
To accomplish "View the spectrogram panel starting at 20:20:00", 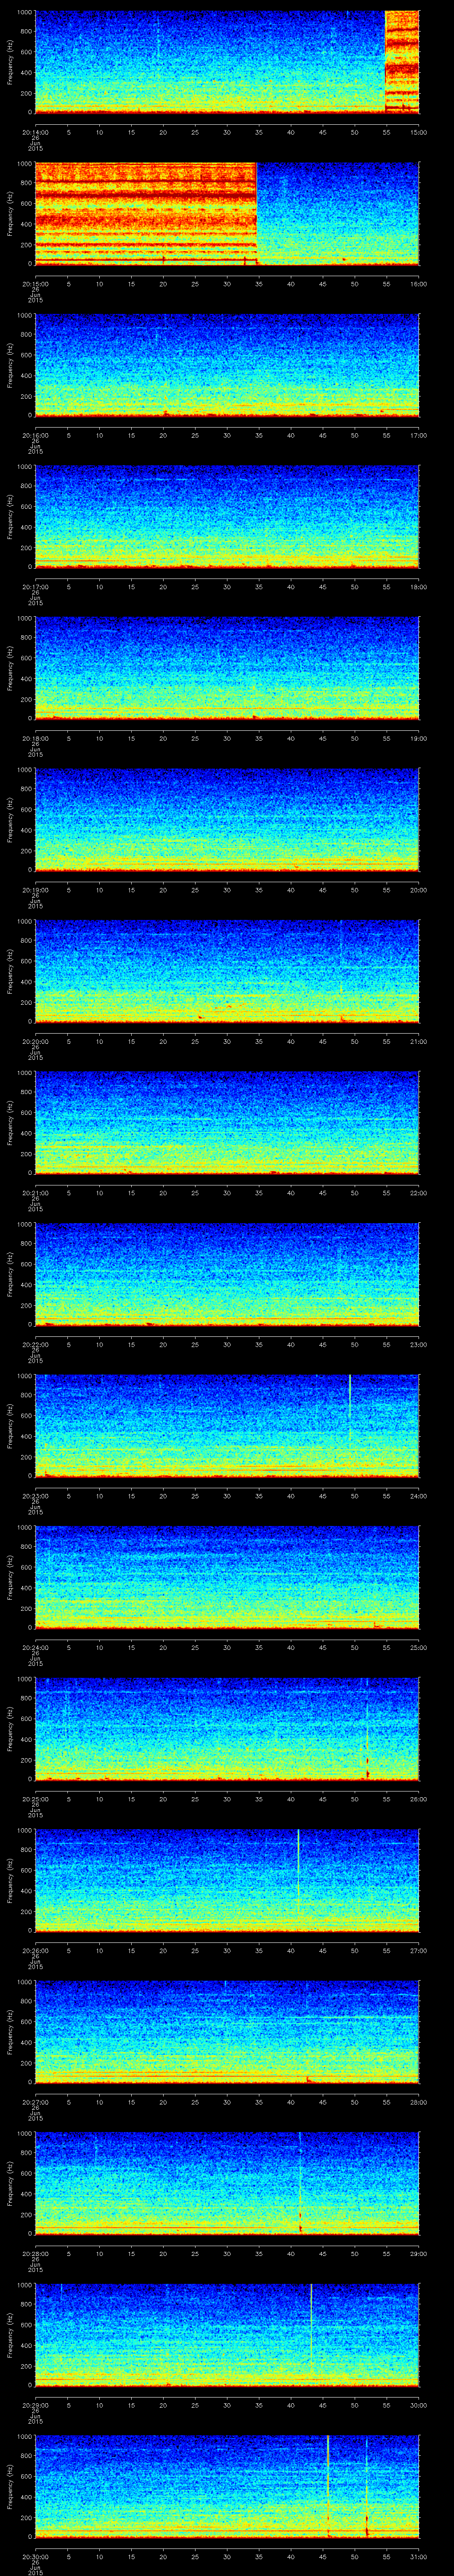I will point(227,972).
